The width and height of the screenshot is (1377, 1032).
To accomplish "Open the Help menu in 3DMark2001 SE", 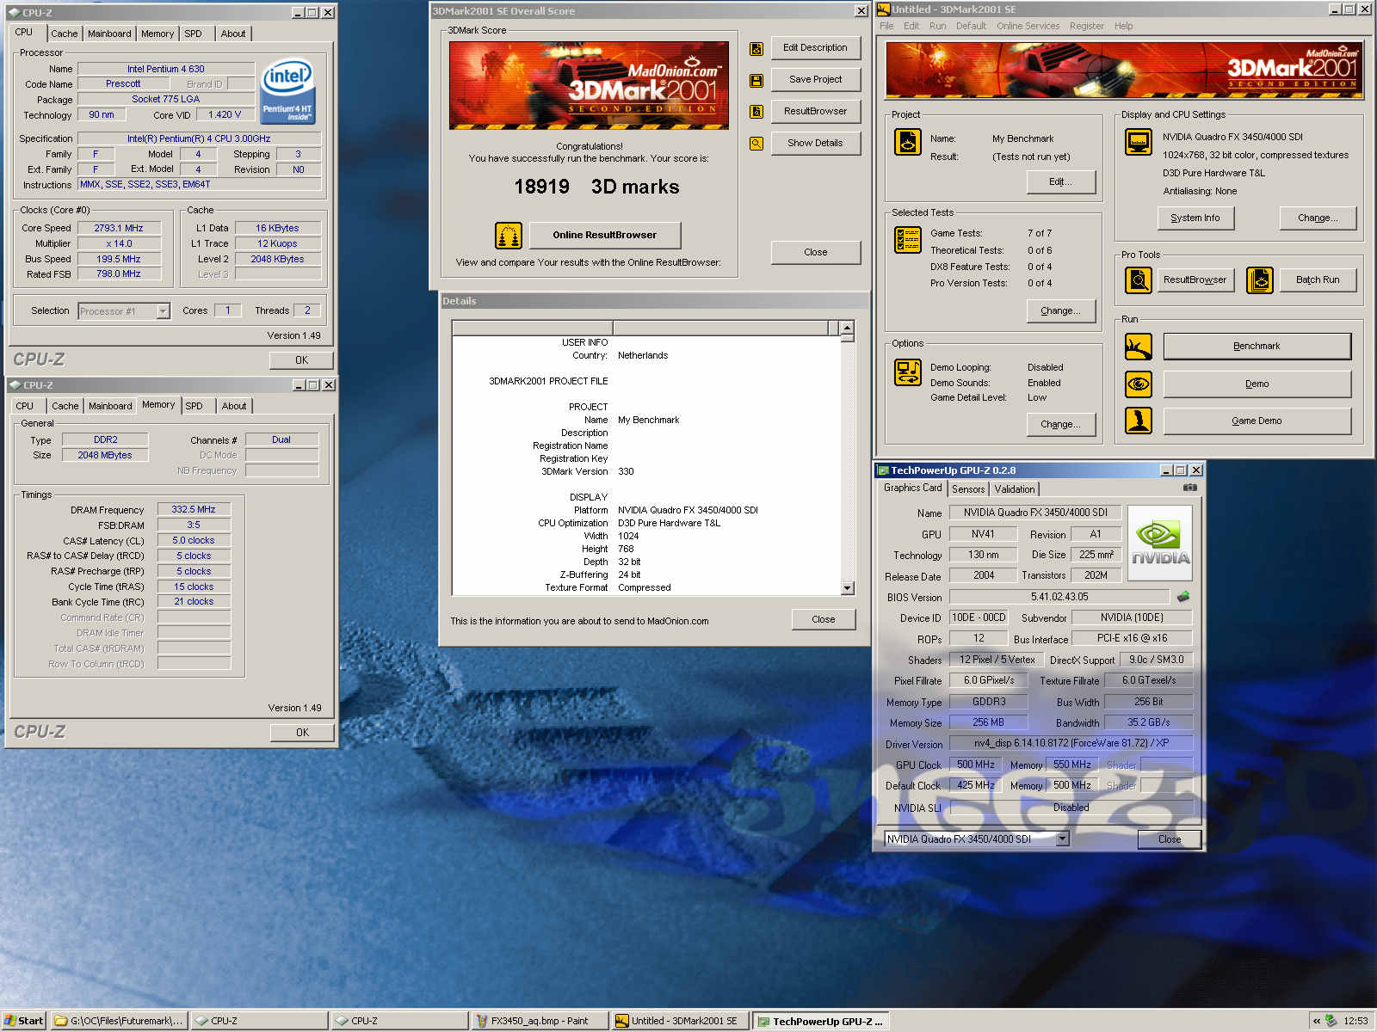I will pos(1123,26).
